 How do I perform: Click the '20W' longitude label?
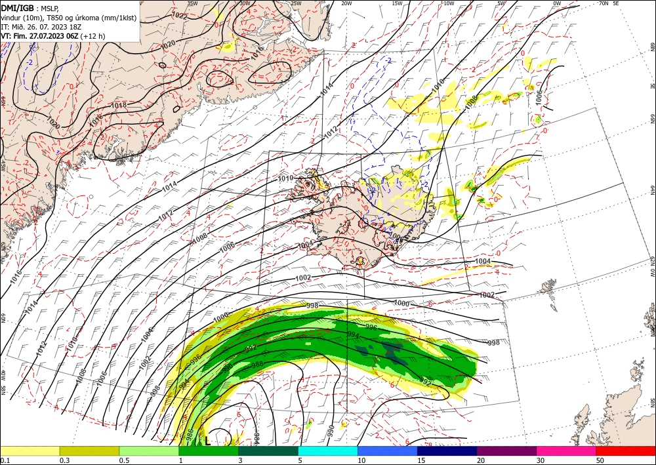[x=346, y=3]
